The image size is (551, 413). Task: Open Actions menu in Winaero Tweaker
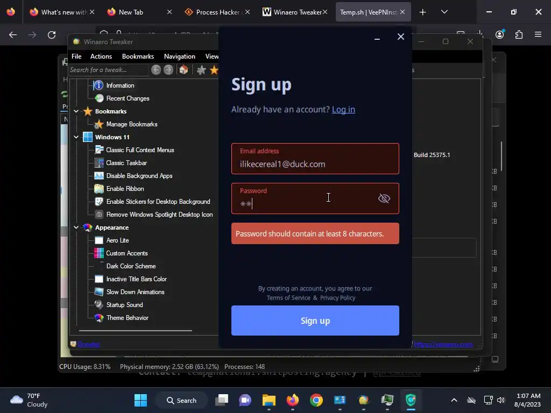pyautogui.click(x=101, y=56)
